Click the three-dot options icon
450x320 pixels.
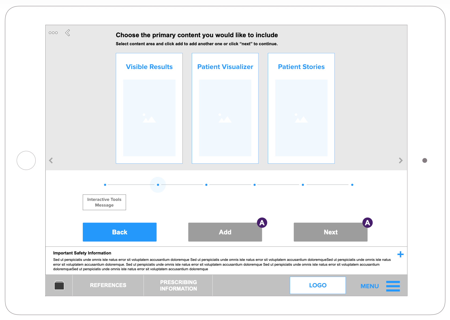pos(53,33)
